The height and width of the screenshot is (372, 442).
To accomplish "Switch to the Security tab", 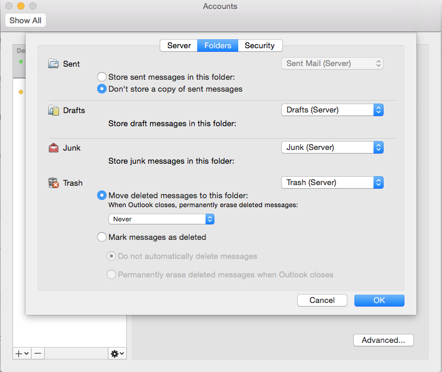I will click(260, 46).
